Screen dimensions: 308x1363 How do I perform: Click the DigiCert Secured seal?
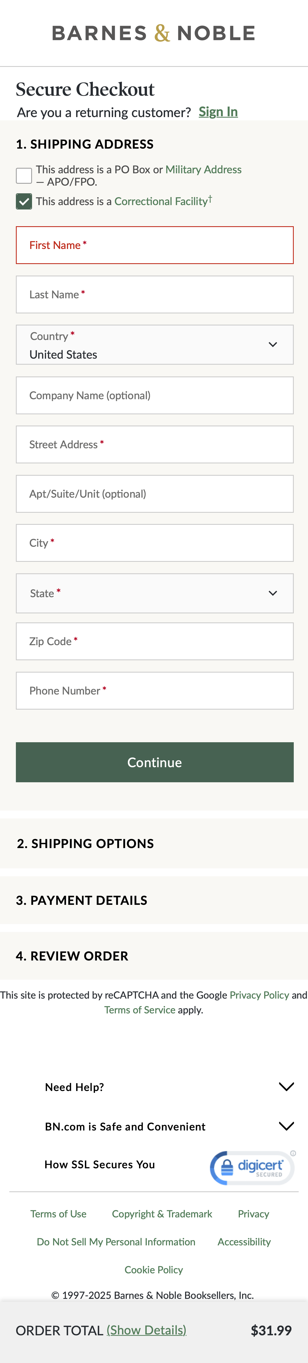(x=252, y=1165)
